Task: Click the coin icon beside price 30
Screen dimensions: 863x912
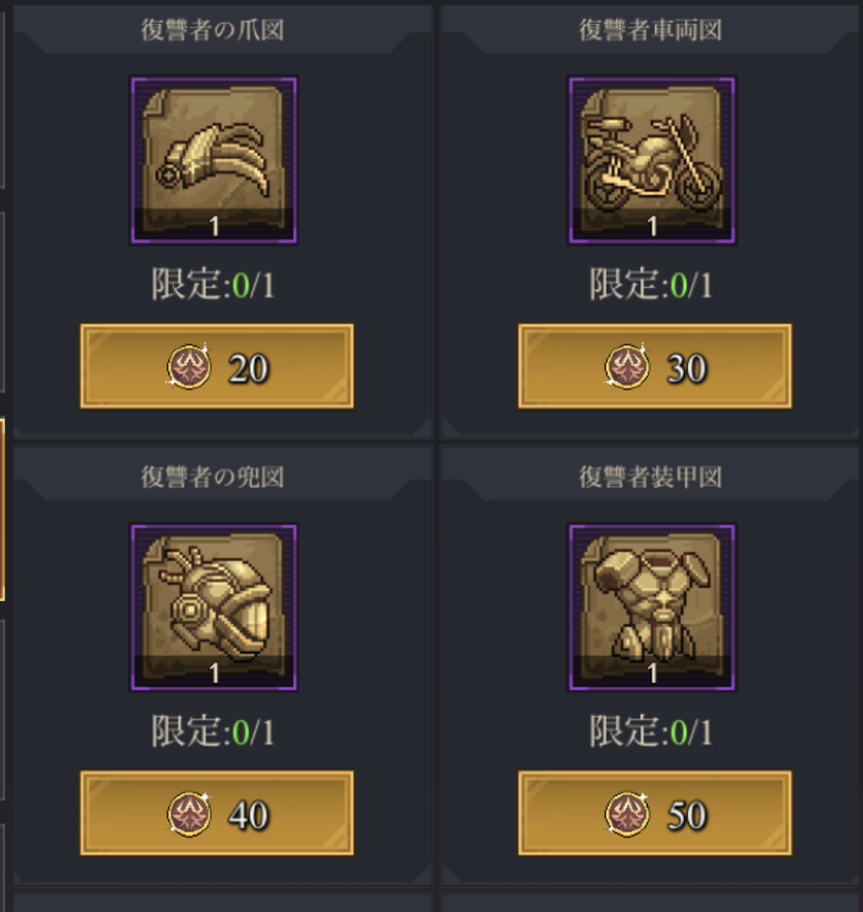Action: click(627, 367)
